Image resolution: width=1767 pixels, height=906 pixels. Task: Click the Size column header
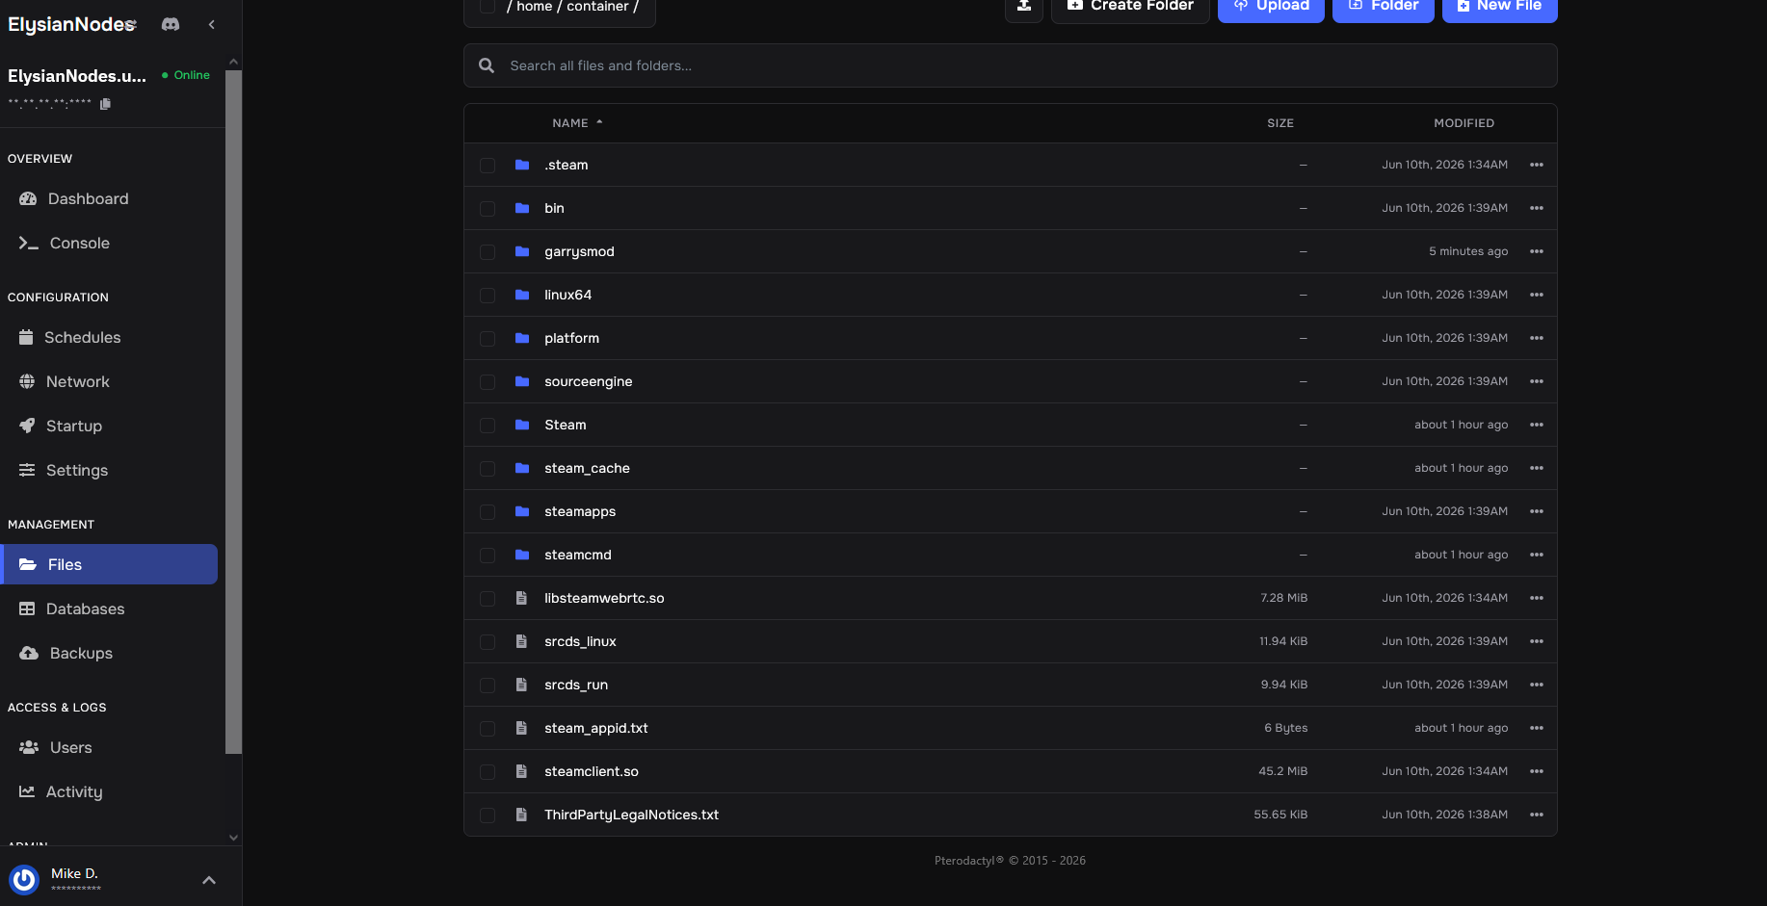(1280, 123)
